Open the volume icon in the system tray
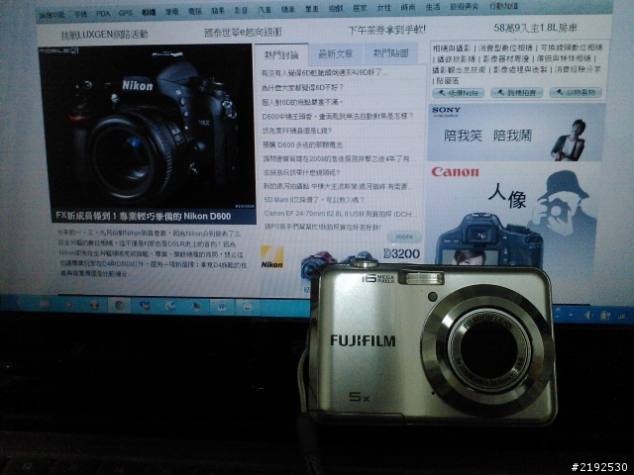 [587, 316]
